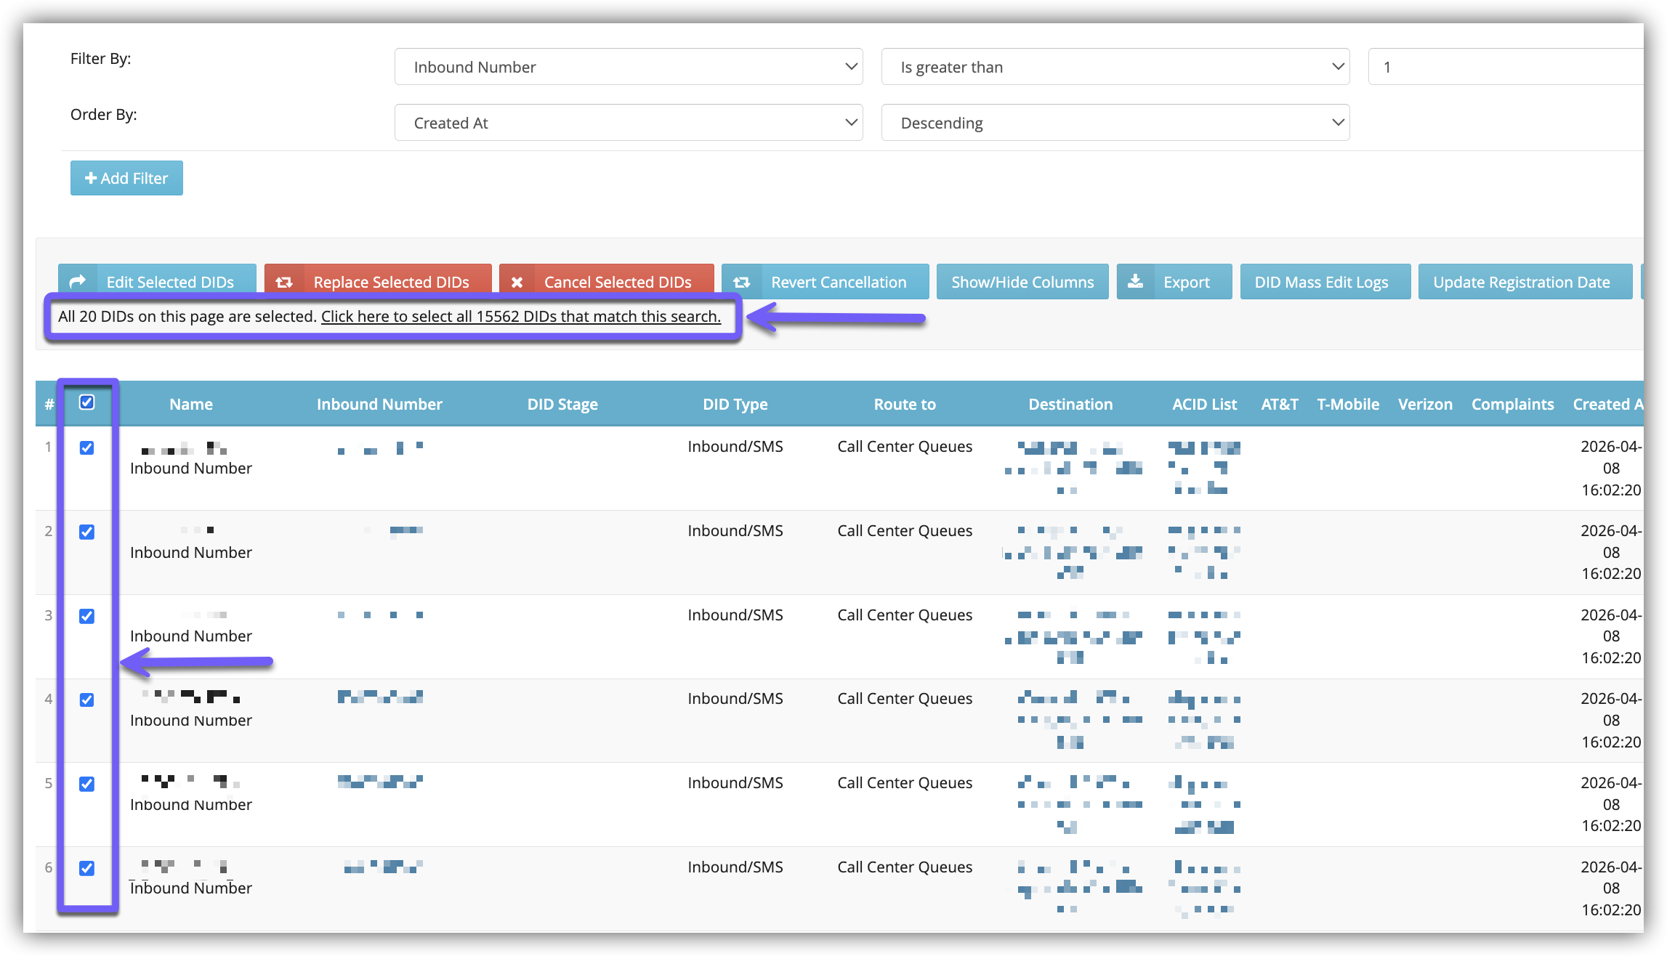This screenshot has width=1667, height=956.
Task: Open the Inbound Number filter dropdown
Action: click(628, 67)
